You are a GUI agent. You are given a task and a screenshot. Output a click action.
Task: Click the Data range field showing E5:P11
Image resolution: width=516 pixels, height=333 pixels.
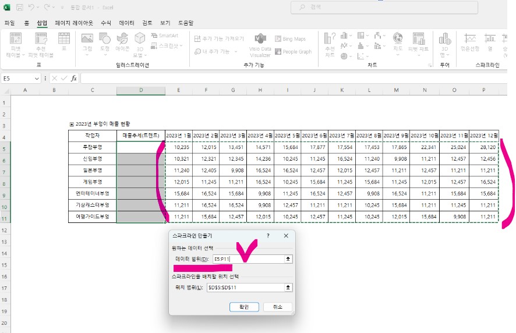pyautogui.click(x=249, y=259)
